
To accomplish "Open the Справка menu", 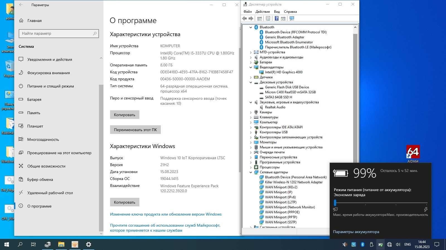I will pos(290,12).
